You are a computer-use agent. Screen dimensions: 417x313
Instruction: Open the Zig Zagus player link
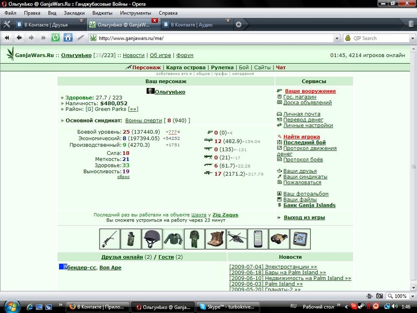pos(225,215)
